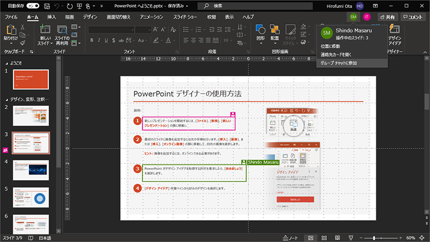Click the Redo icon in title bar
430x242 pixels.
click(70, 6)
